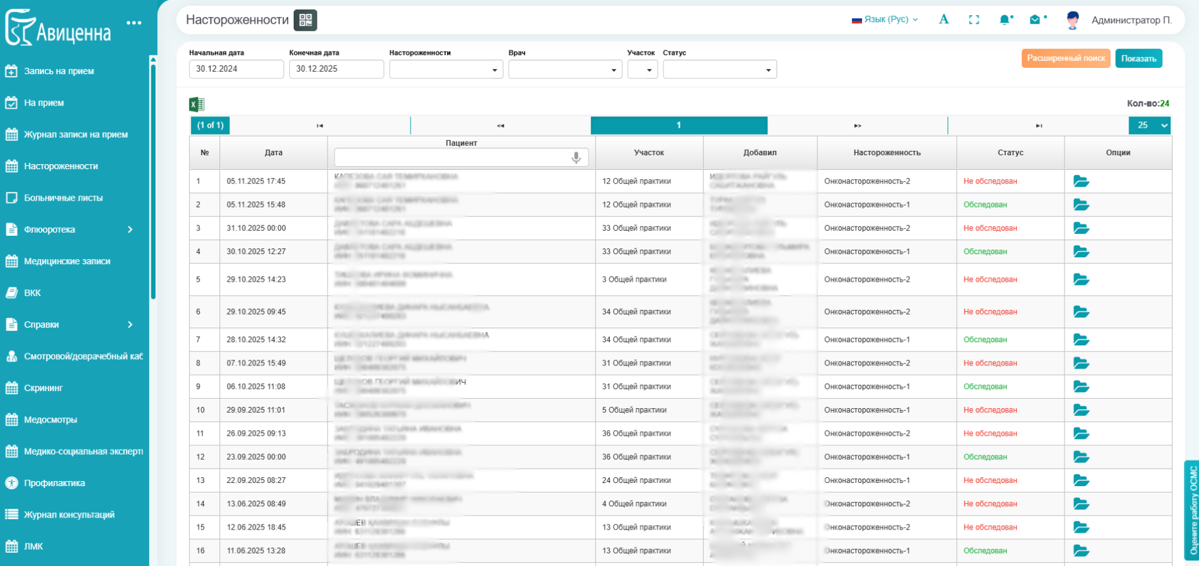1199x566 pixels.
Task: Expand the Врач dropdown
Action: point(565,70)
